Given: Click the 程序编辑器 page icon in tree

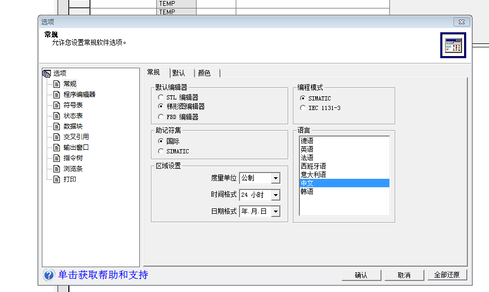Looking at the screenshot, I should [x=57, y=94].
